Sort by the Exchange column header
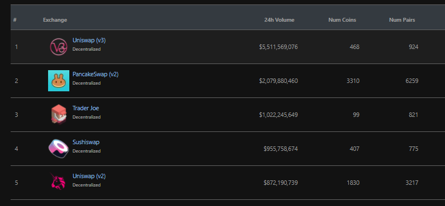Screen dimensions: 445x206 (x=55, y=20)
